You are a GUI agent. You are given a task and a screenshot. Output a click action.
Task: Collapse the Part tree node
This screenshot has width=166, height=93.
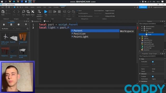142,30
